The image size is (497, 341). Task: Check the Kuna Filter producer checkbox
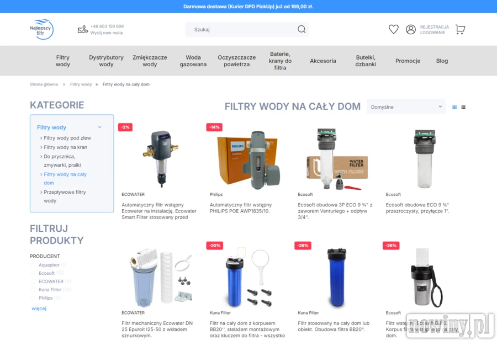coord(33,290)
